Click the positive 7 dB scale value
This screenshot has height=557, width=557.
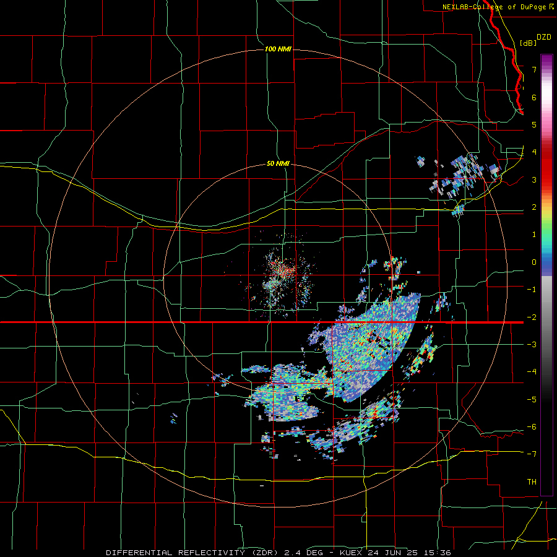click(534, 69)
